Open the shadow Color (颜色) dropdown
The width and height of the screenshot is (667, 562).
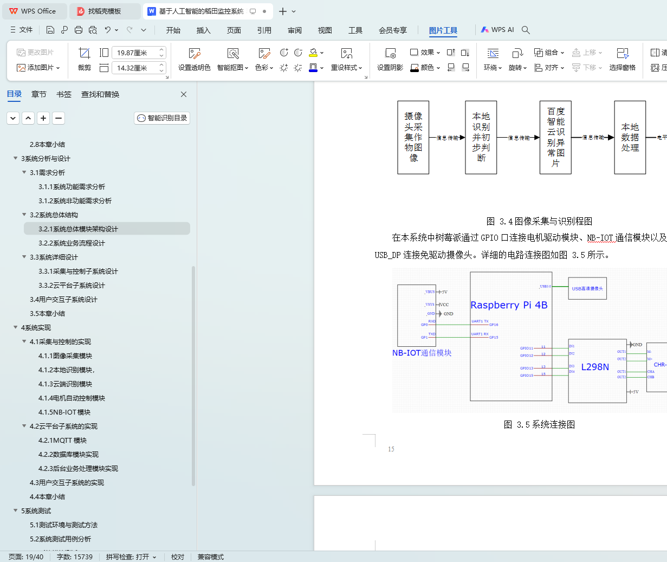pyautogui.click(x=425, y=68)
